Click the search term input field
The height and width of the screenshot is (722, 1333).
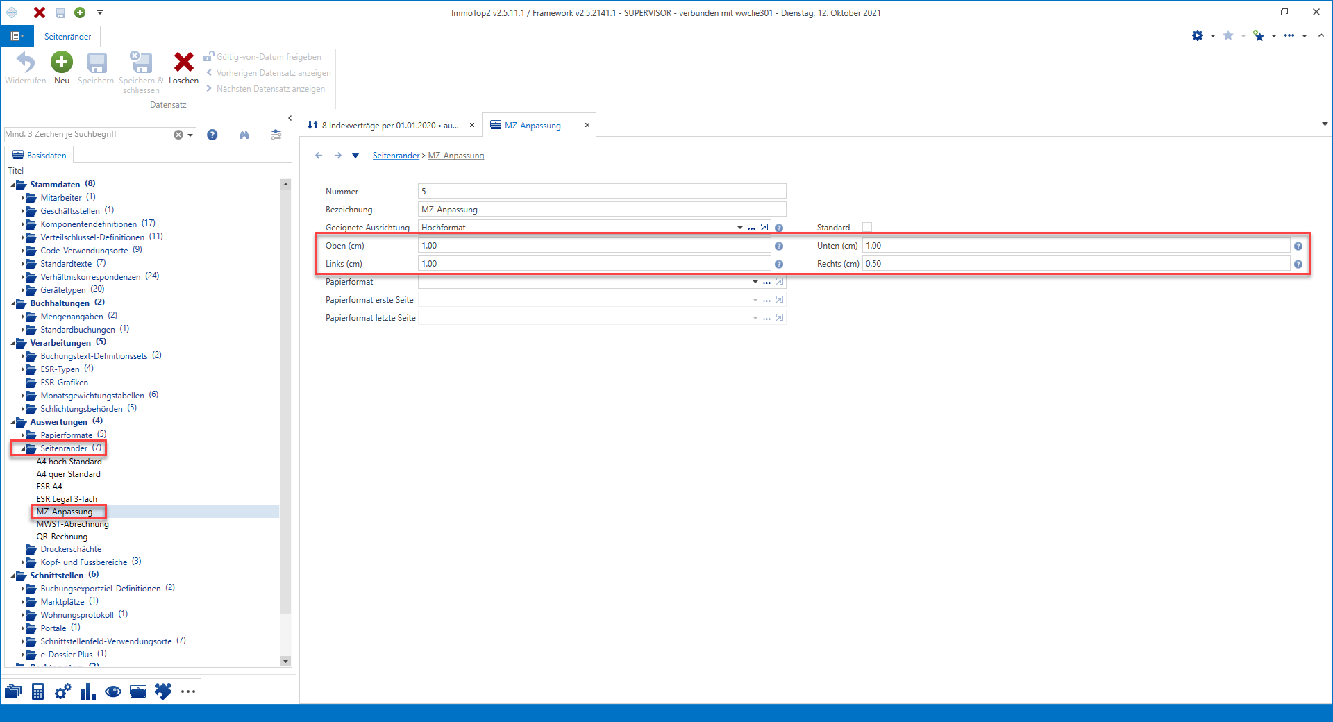click(87, 134)
